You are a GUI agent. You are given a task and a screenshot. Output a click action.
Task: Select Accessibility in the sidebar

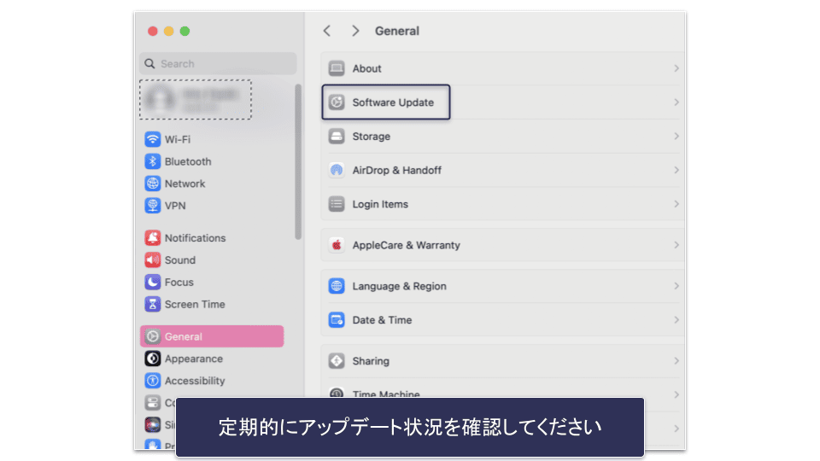tap(212, 381)
